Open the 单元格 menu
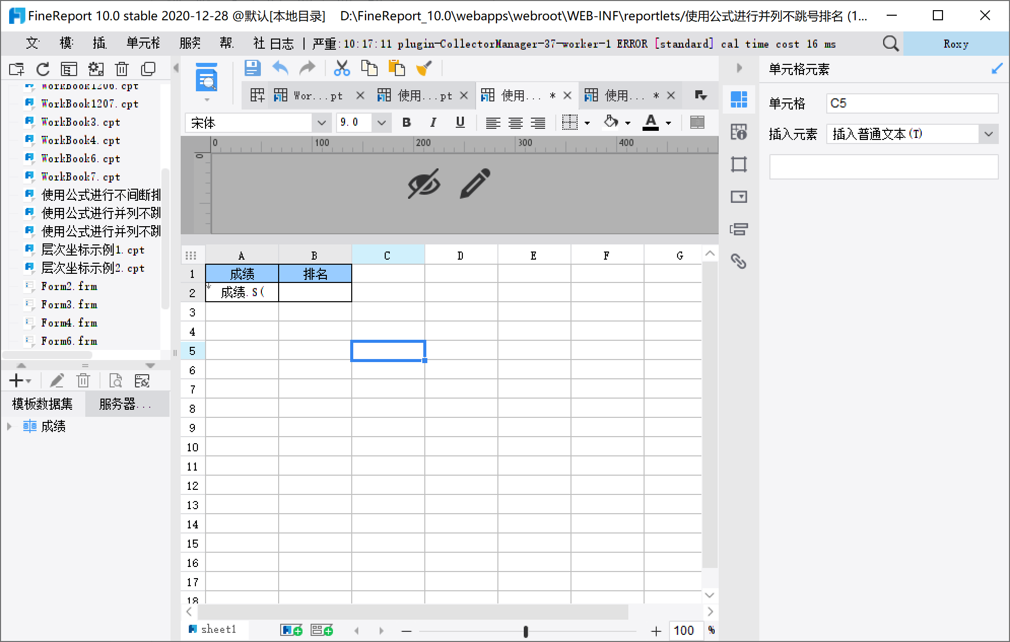The width and height of the screenshot is (1010, 642). 143,44
